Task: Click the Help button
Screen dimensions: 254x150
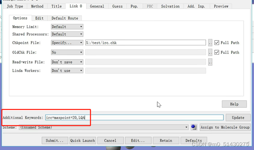Action: click(234, 104)
